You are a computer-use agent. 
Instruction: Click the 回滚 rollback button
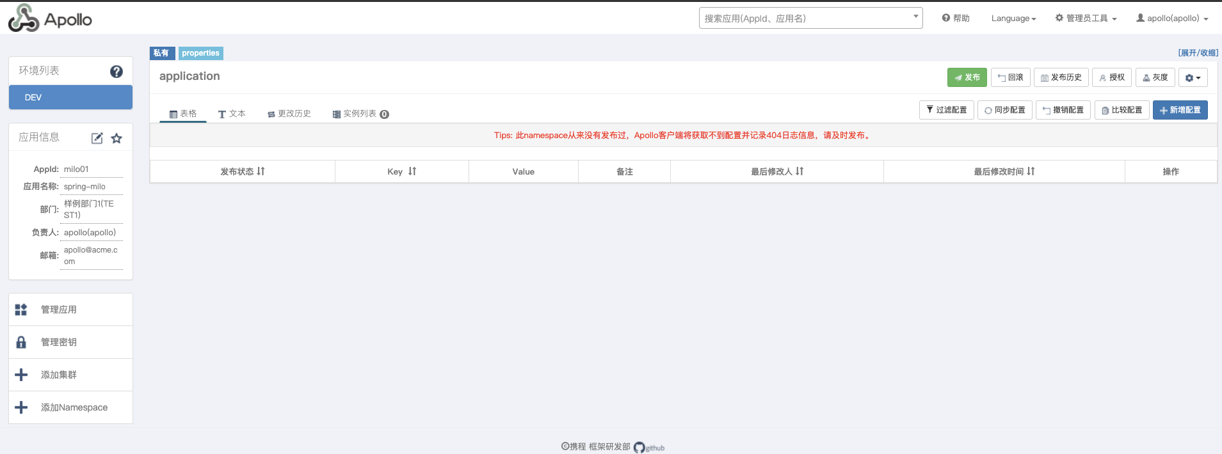click(1011, 77)
